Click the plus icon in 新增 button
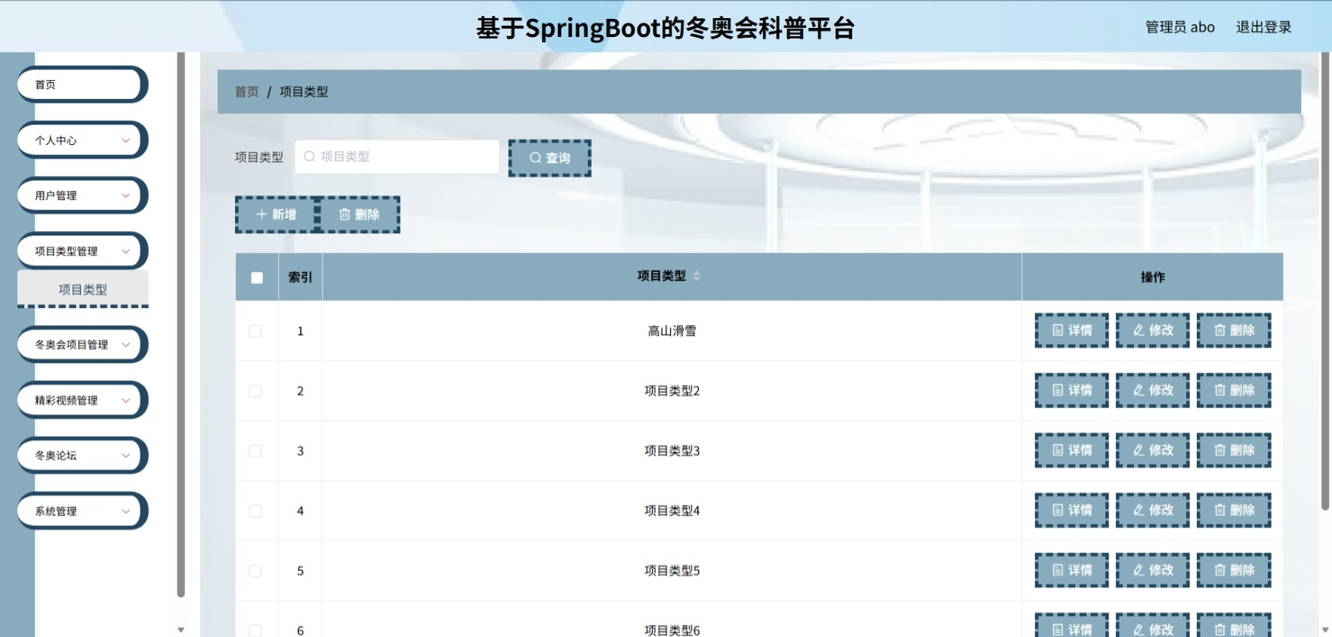1332x637 pixels. tap(261, 214)
